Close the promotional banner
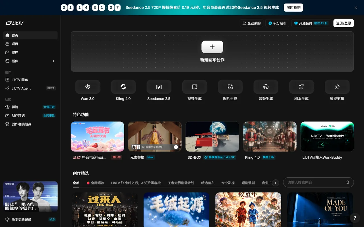The image size is (364, 227). tap(356, 8)
